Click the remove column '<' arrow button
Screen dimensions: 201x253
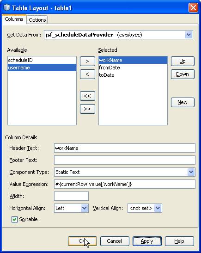tap(87, 74)
